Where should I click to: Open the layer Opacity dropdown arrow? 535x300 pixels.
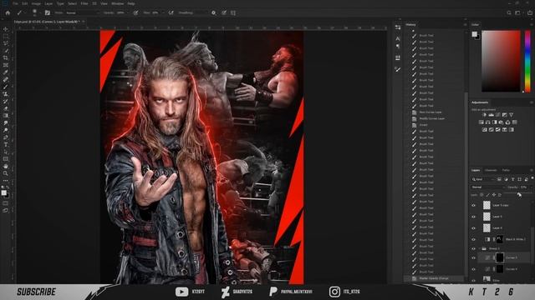click(531, 187)
